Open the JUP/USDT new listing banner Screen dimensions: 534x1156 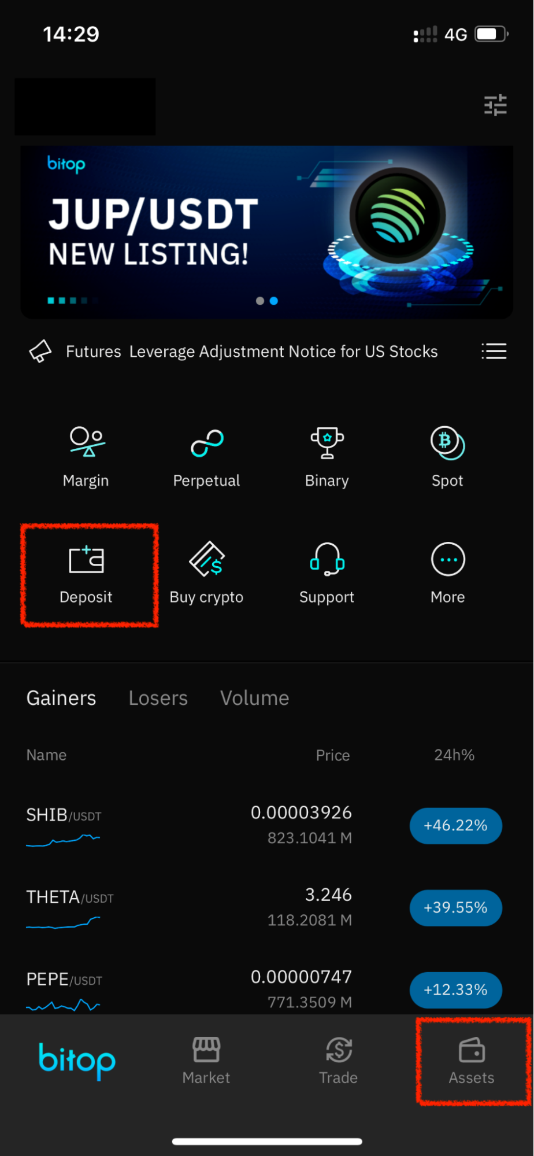pos(267,232)
